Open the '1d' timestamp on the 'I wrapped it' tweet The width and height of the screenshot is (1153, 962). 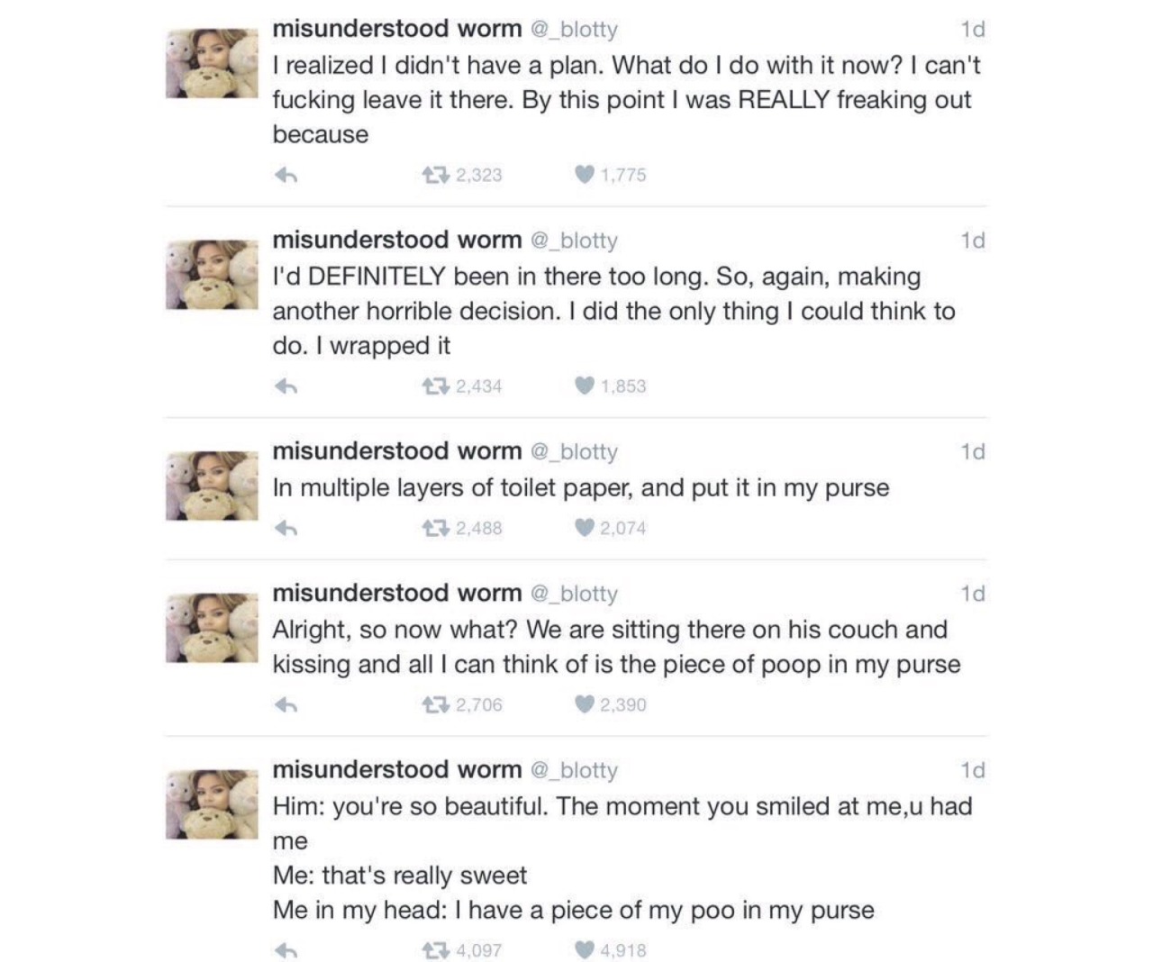click(x=973, y=240)
